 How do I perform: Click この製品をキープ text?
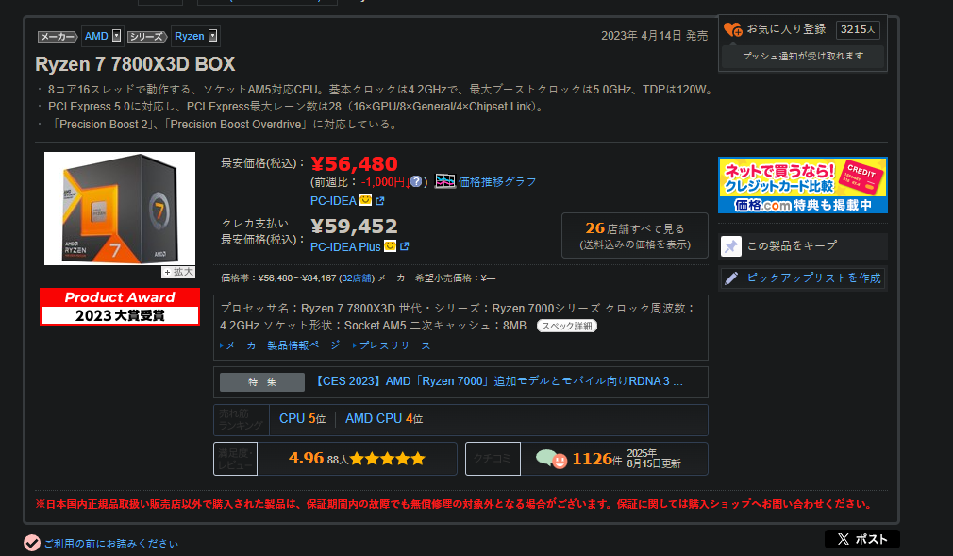[792, 245]
